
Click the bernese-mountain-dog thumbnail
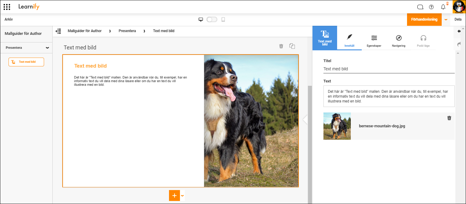point(337,126)
